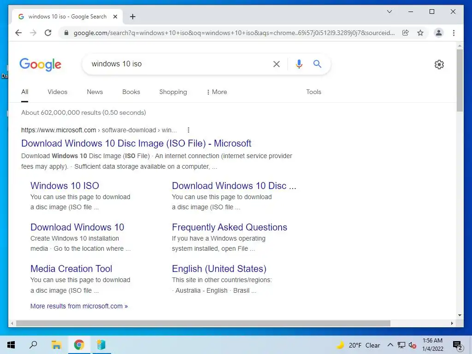Share this page using the share icon

(406, 33)
